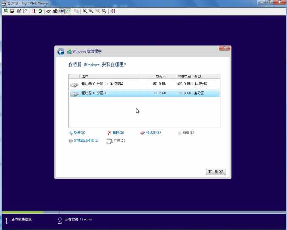The image size is (287, 230).
Task: Click the 系统分区 type cell
Action: click(201, 84)
